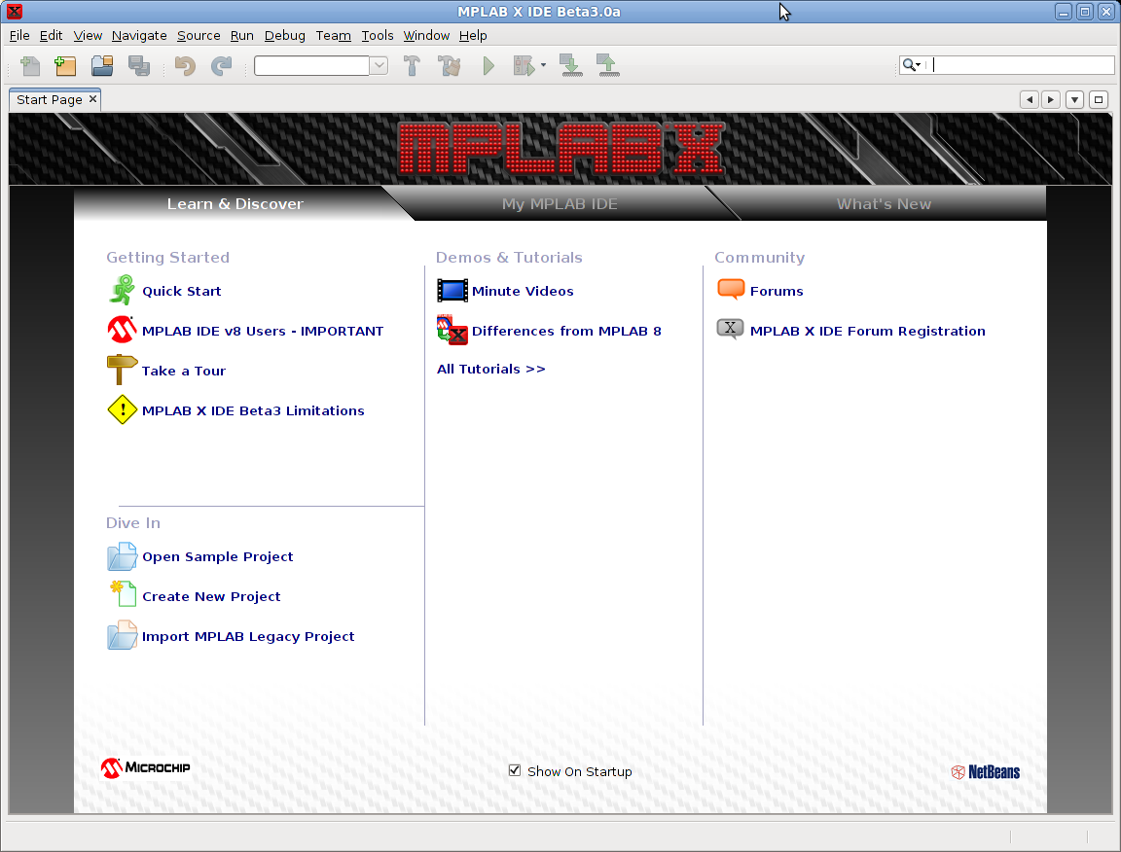Click the Open Project toolbar icon
Image resolution: width=1121 pixels, height=852 pixels.
point(102,66)
